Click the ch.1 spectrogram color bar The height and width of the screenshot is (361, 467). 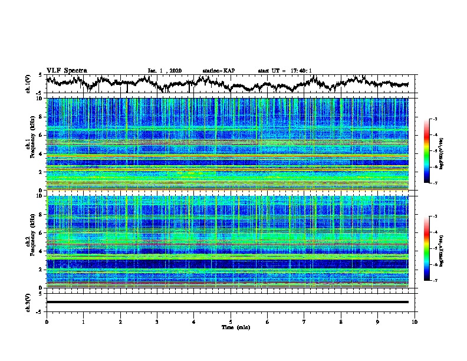pos(426,151)
